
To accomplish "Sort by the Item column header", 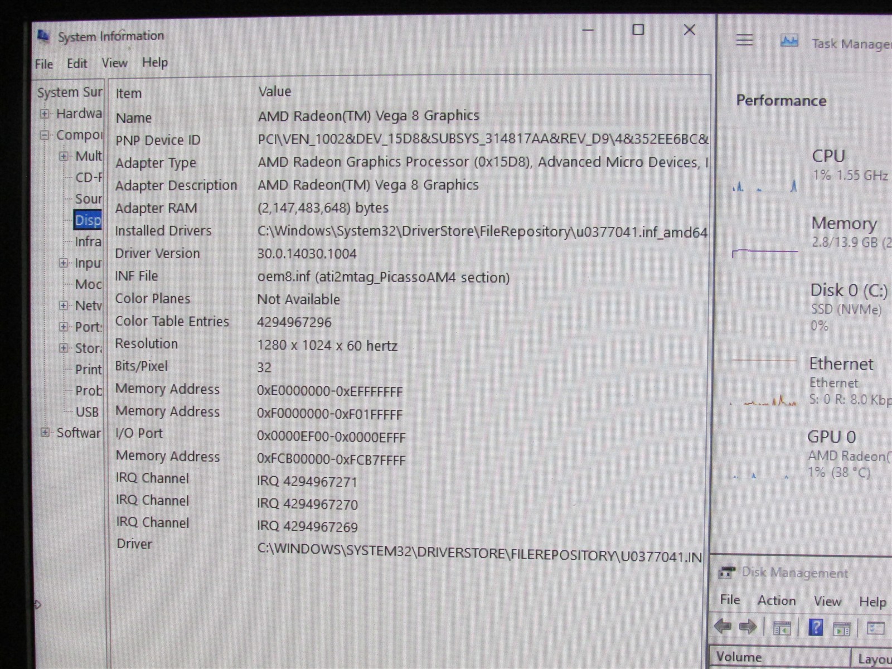I will click(129, 93).
